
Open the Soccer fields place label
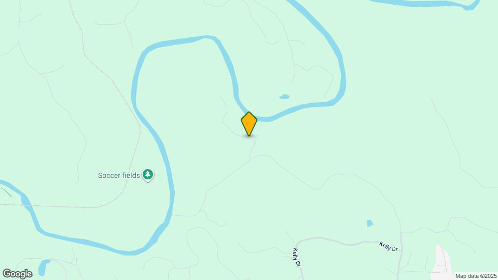(119, 175)
